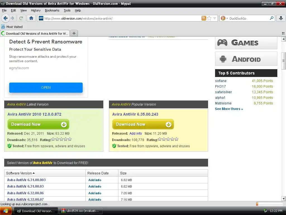Open contributor safarisilver's profile
The image size is (286, 215).
(223, 92)
